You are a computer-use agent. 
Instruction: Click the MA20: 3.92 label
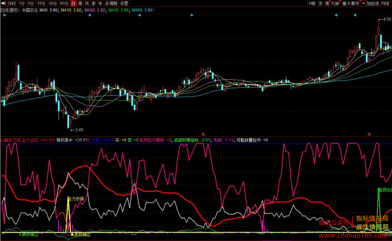(96, 10)
